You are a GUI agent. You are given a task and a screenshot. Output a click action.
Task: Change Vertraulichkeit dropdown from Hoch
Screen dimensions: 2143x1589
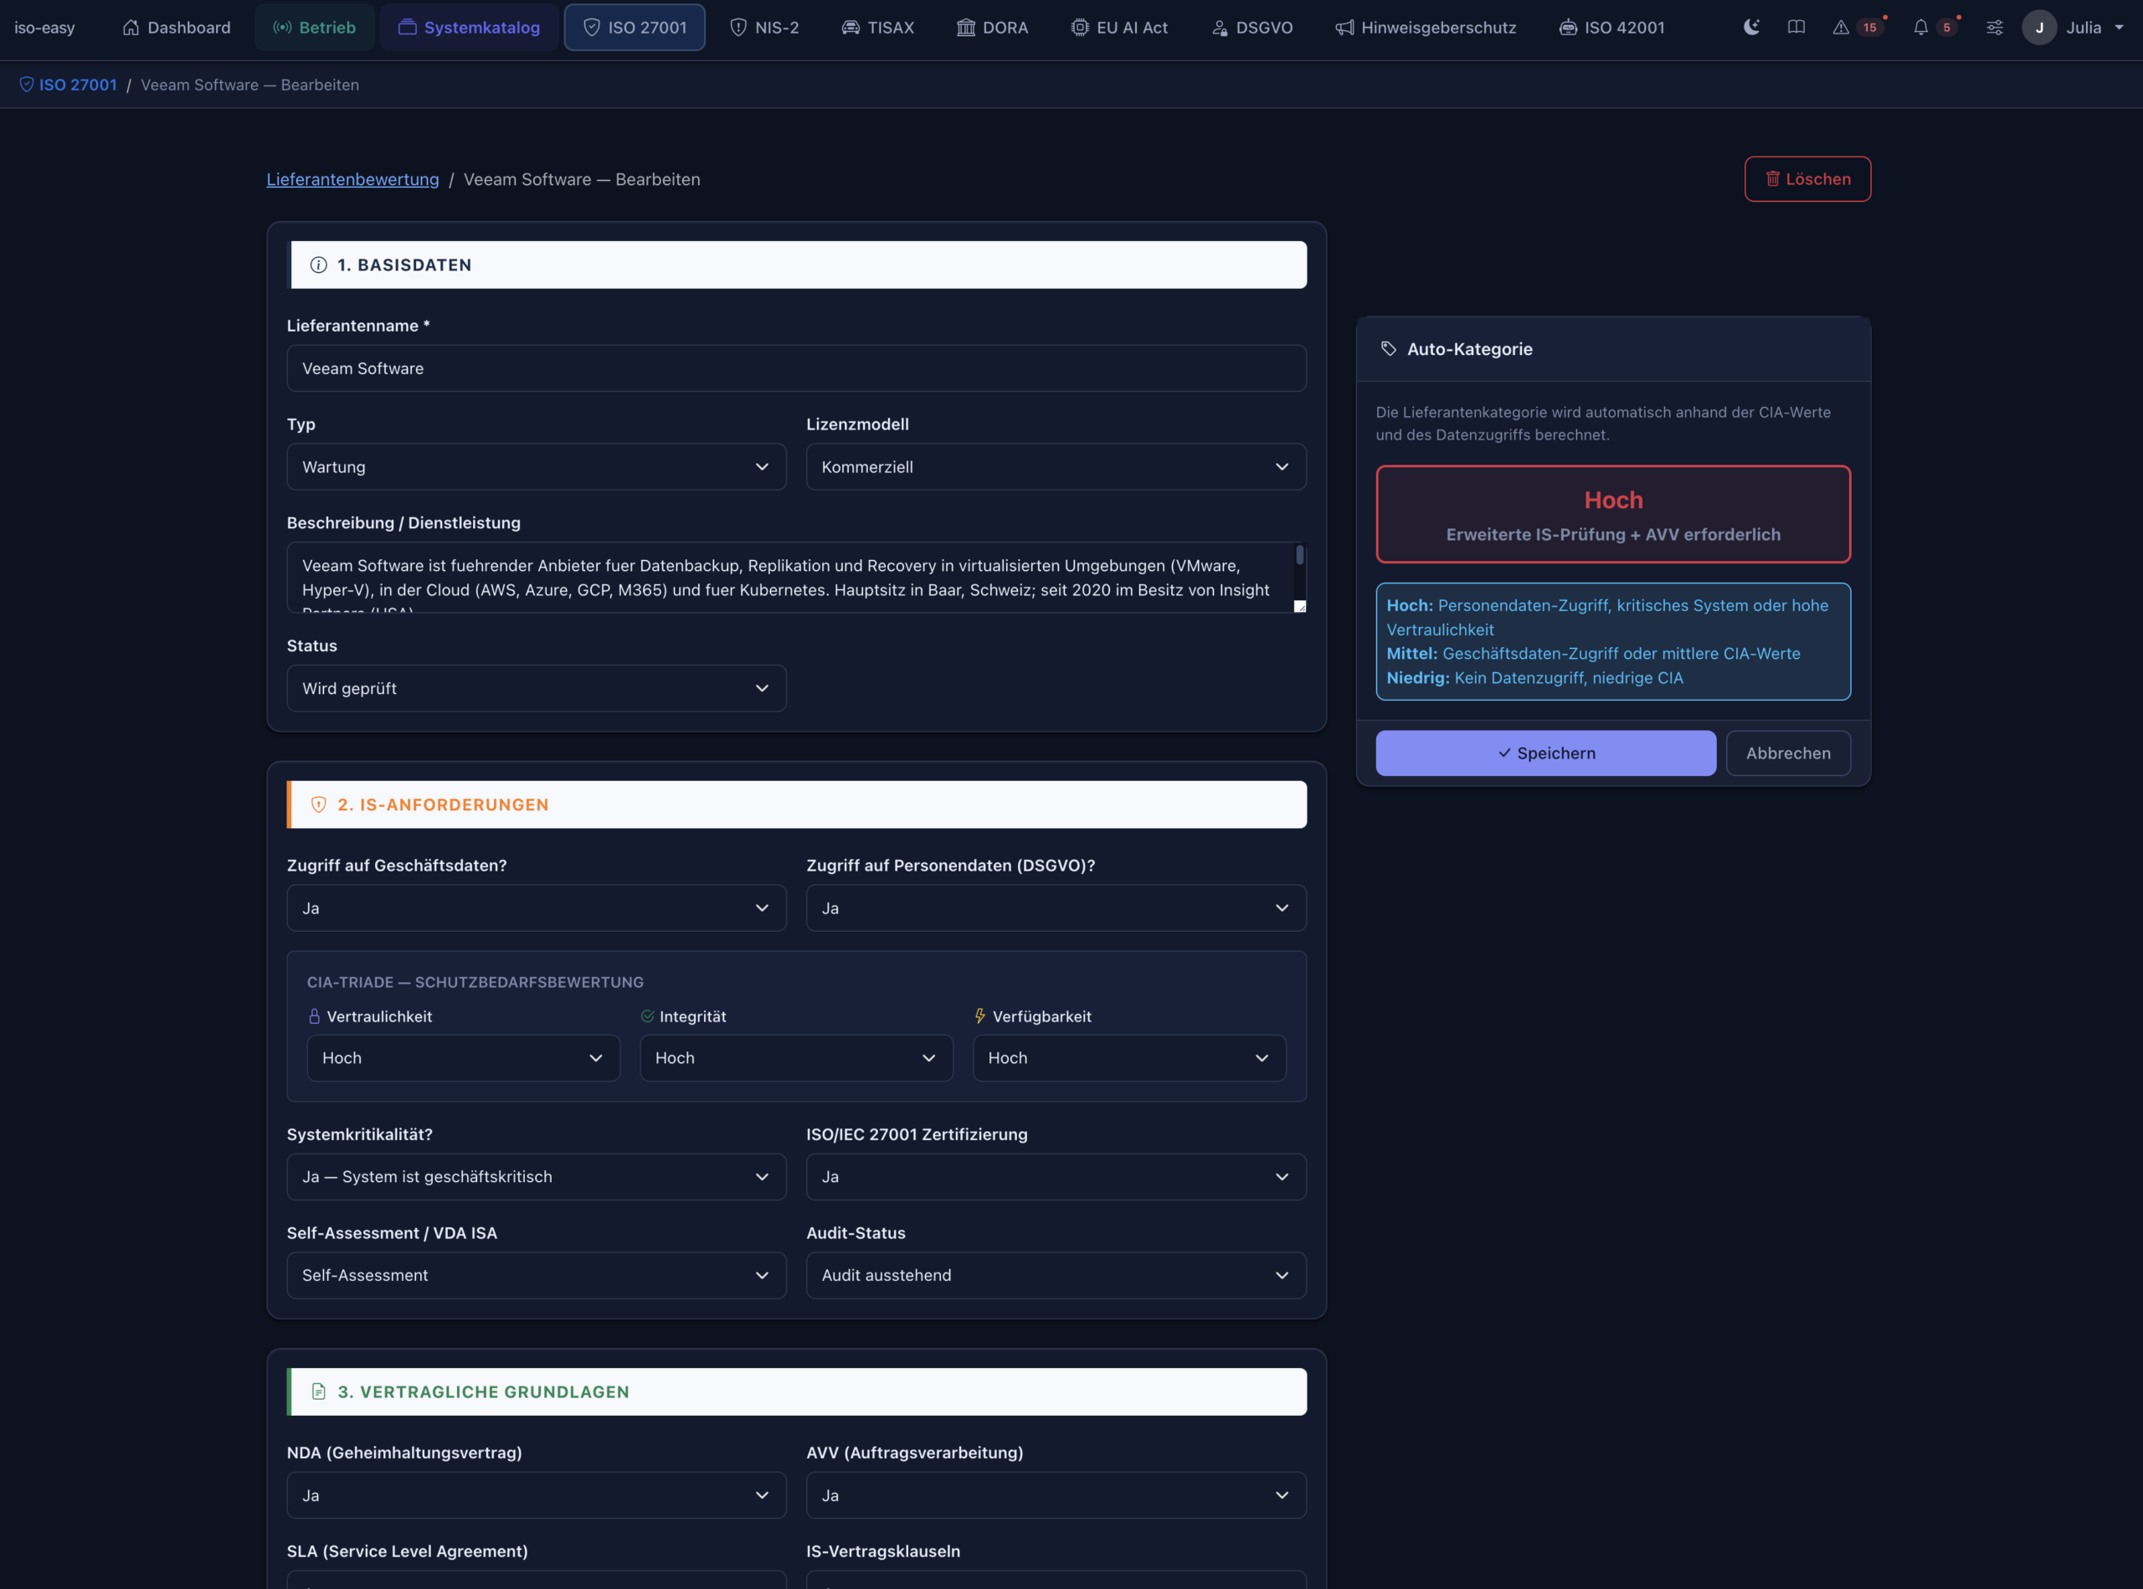pos(464,1057)
